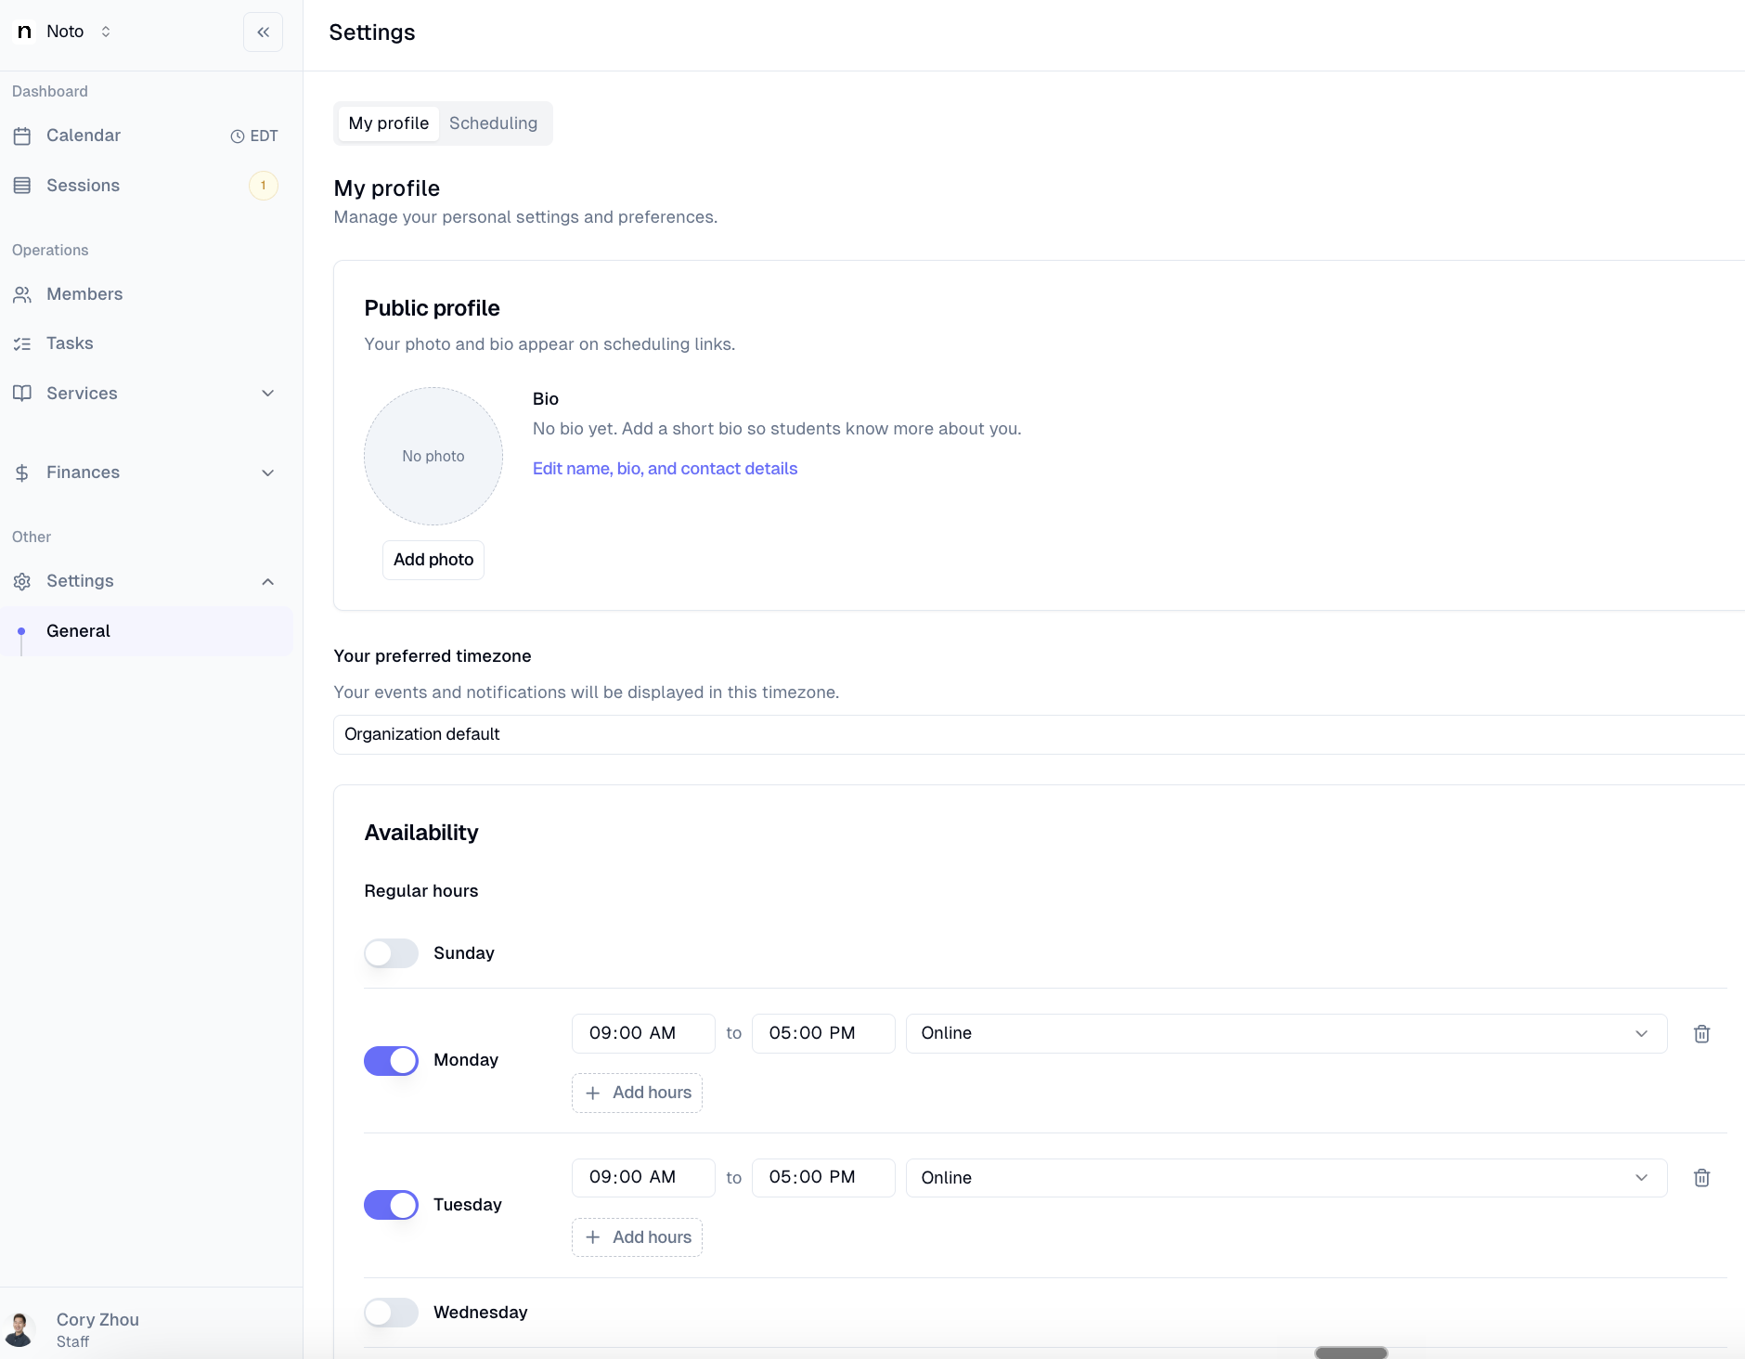Screen dimensions: 1745x1359
Task: Click the horizontal scrollbar thumb
Action: pos(1351,1353)
